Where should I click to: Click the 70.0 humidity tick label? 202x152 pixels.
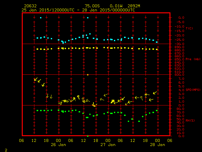pyautogui.click(x=180, y=112)
